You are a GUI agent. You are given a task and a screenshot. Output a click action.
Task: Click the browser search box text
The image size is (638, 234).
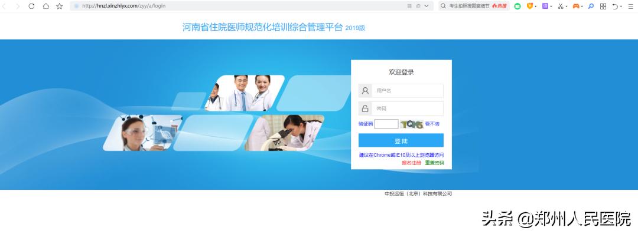coord(469,6)
